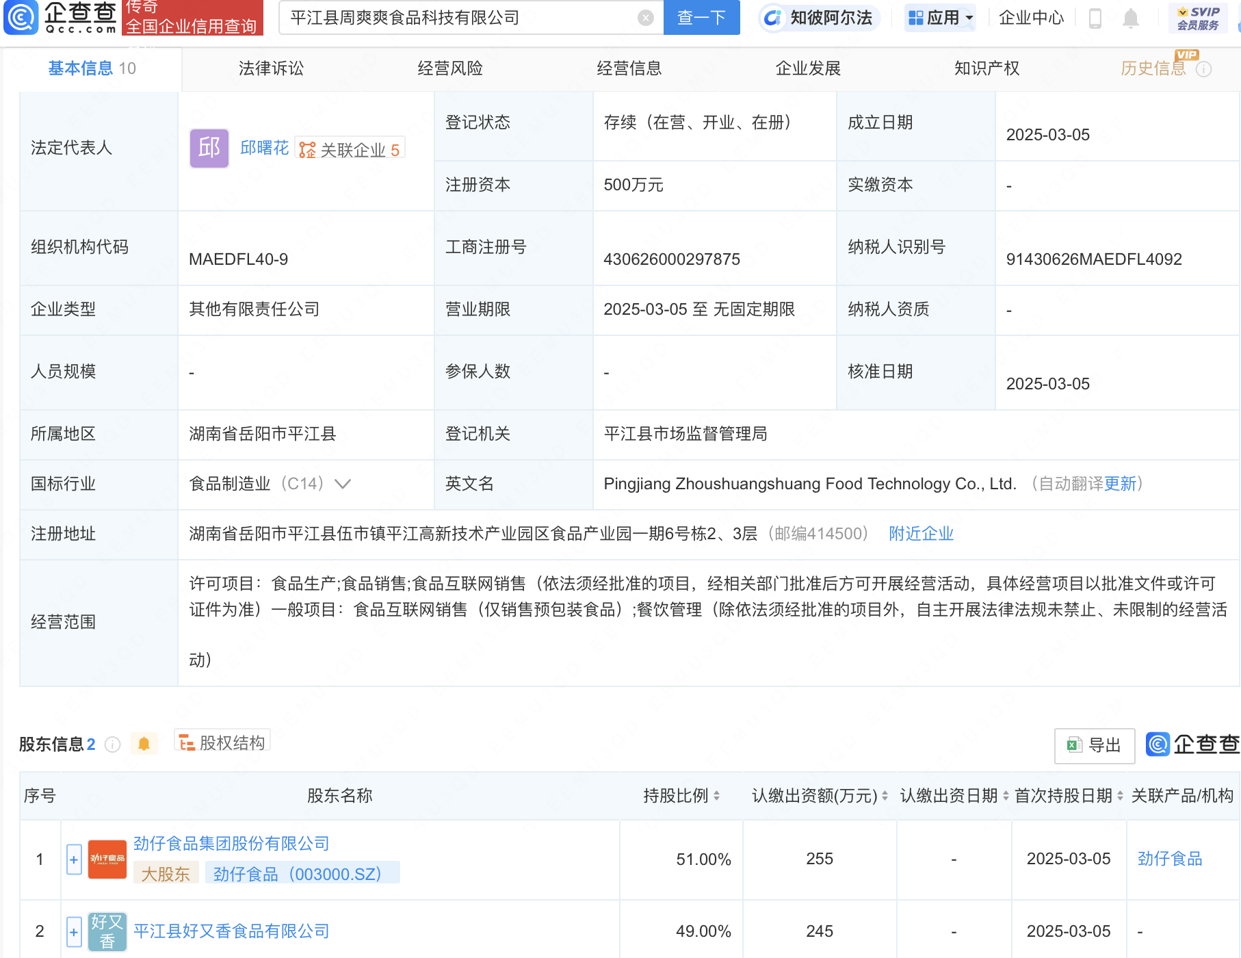The image size is (1241, 958).
Task: Switch to 企业发展 tab
Action: tap(808, 68)
